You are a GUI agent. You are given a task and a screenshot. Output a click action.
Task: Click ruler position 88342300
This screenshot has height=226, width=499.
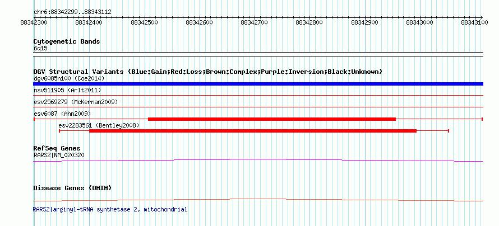(34, 22)
